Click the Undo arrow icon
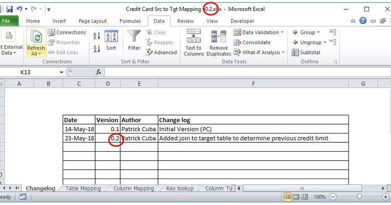 tap(19, 9)
